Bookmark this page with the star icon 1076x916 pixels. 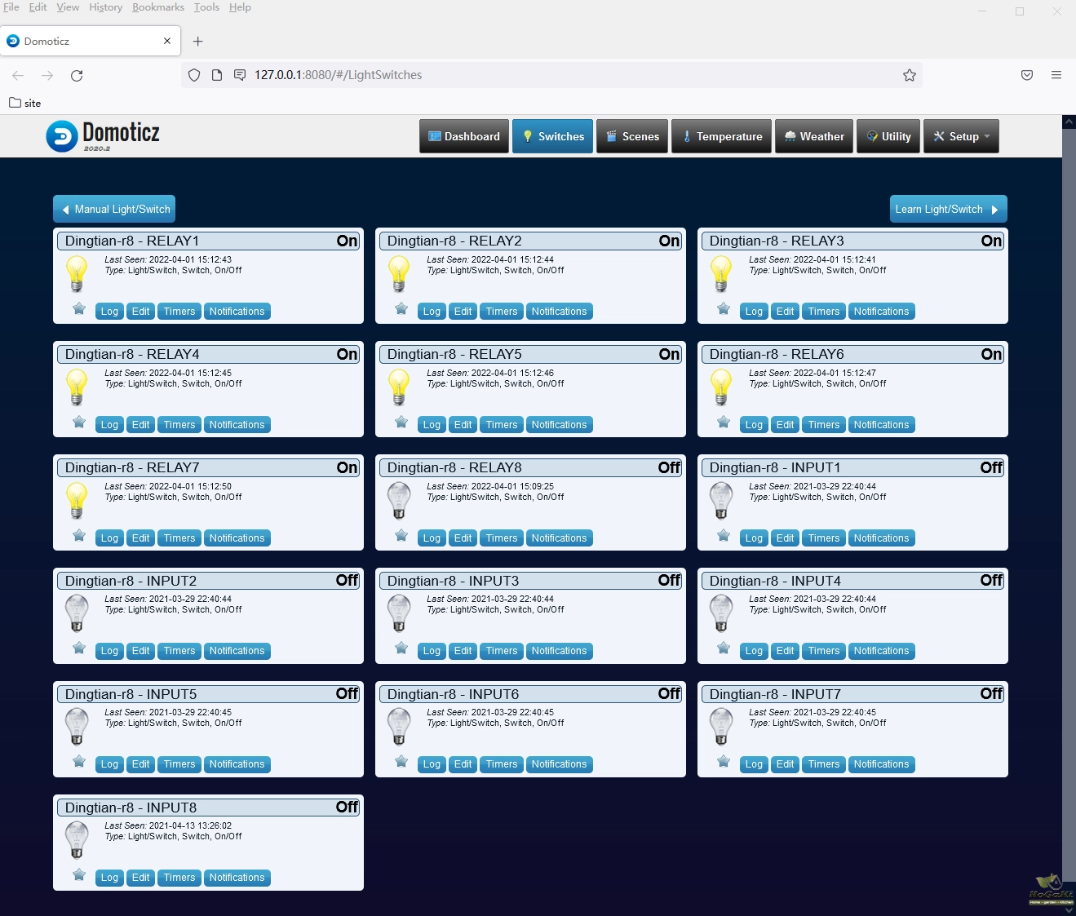click(x=909, y=76)
